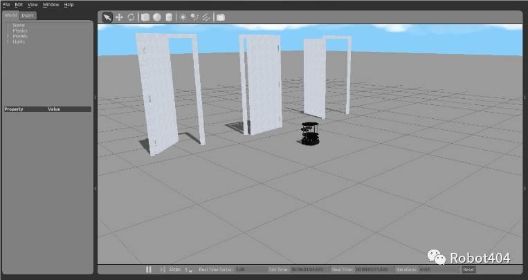
Task: Pause the simulation
Action: point(149,269)
